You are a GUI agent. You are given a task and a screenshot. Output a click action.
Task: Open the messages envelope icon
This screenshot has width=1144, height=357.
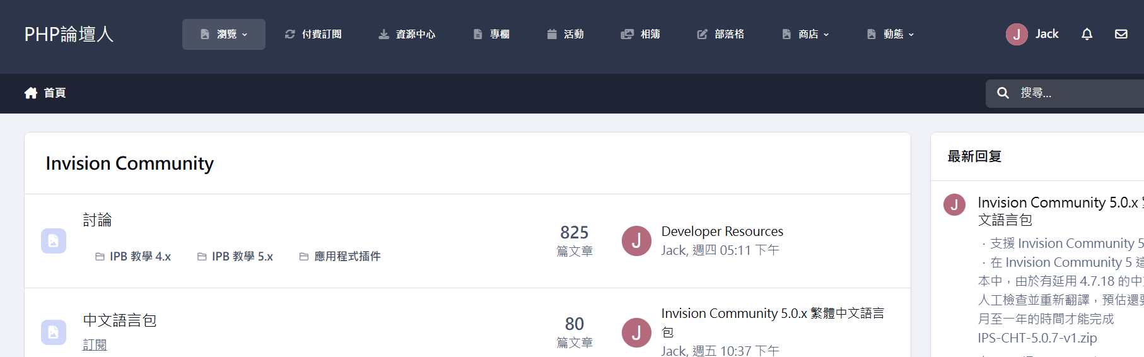point(1121,34)
